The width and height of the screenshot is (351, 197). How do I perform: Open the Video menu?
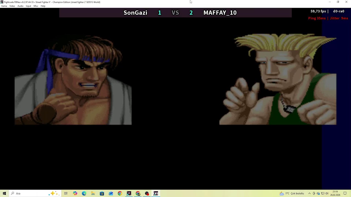click(12, 6)
